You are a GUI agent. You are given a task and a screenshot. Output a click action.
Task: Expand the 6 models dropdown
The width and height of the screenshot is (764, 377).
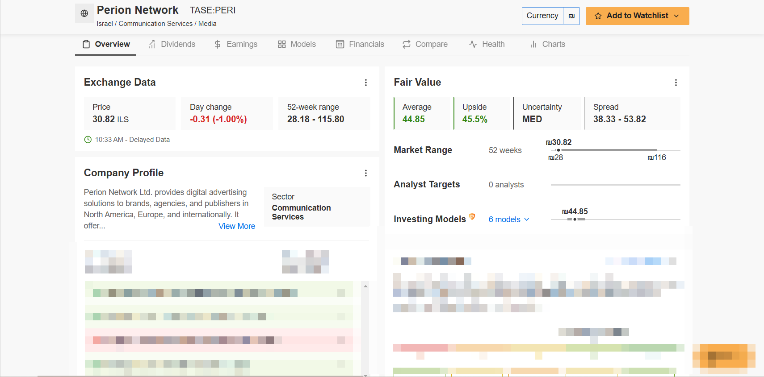click(x=509, y=220)
